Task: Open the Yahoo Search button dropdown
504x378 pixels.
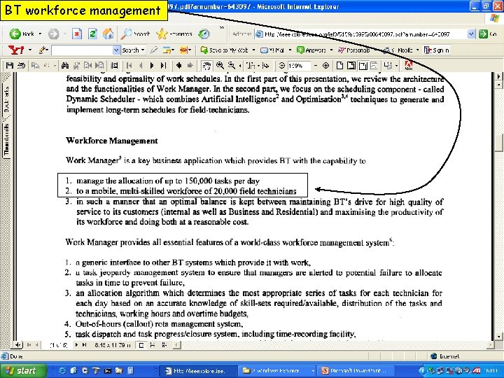Action: point(143,50)
